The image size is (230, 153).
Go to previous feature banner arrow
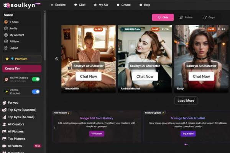pos(55,128)
